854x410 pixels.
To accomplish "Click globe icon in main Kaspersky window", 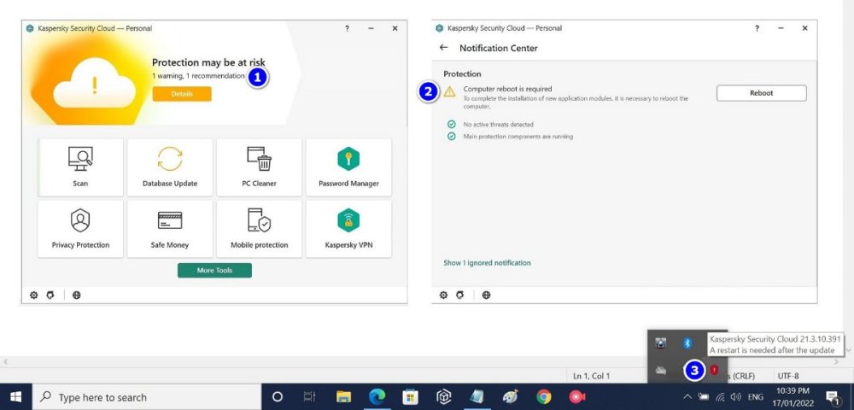I will 77,295.
